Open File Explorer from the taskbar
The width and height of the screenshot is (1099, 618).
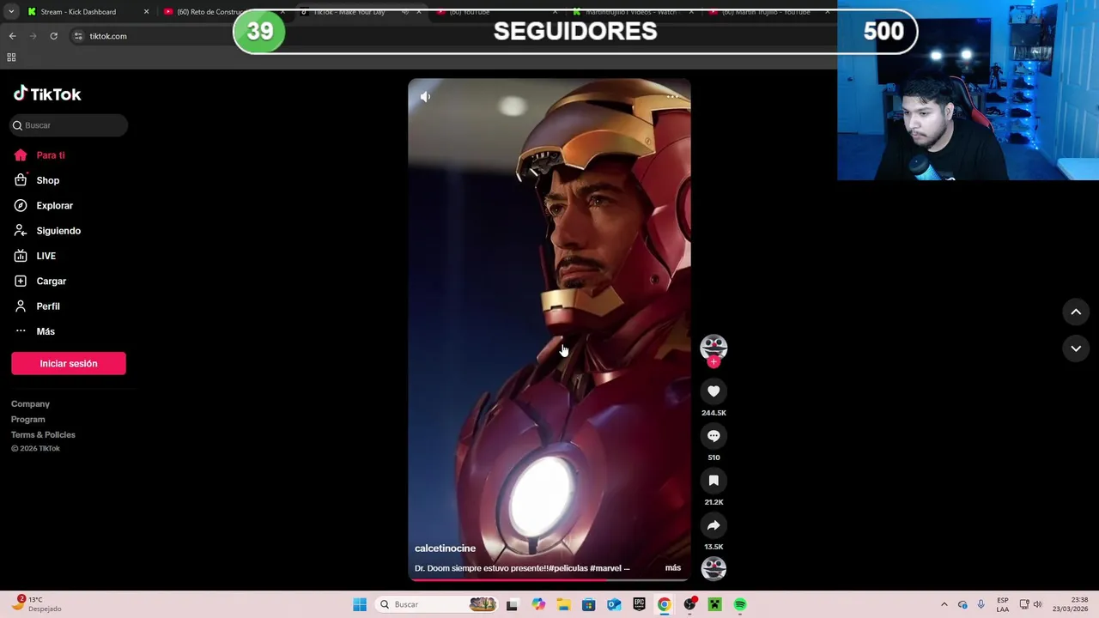pyautogui.click(x=563, y=604)
